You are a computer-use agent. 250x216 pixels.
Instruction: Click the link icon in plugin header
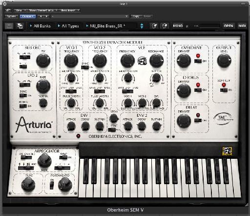(x=8, y=10)
